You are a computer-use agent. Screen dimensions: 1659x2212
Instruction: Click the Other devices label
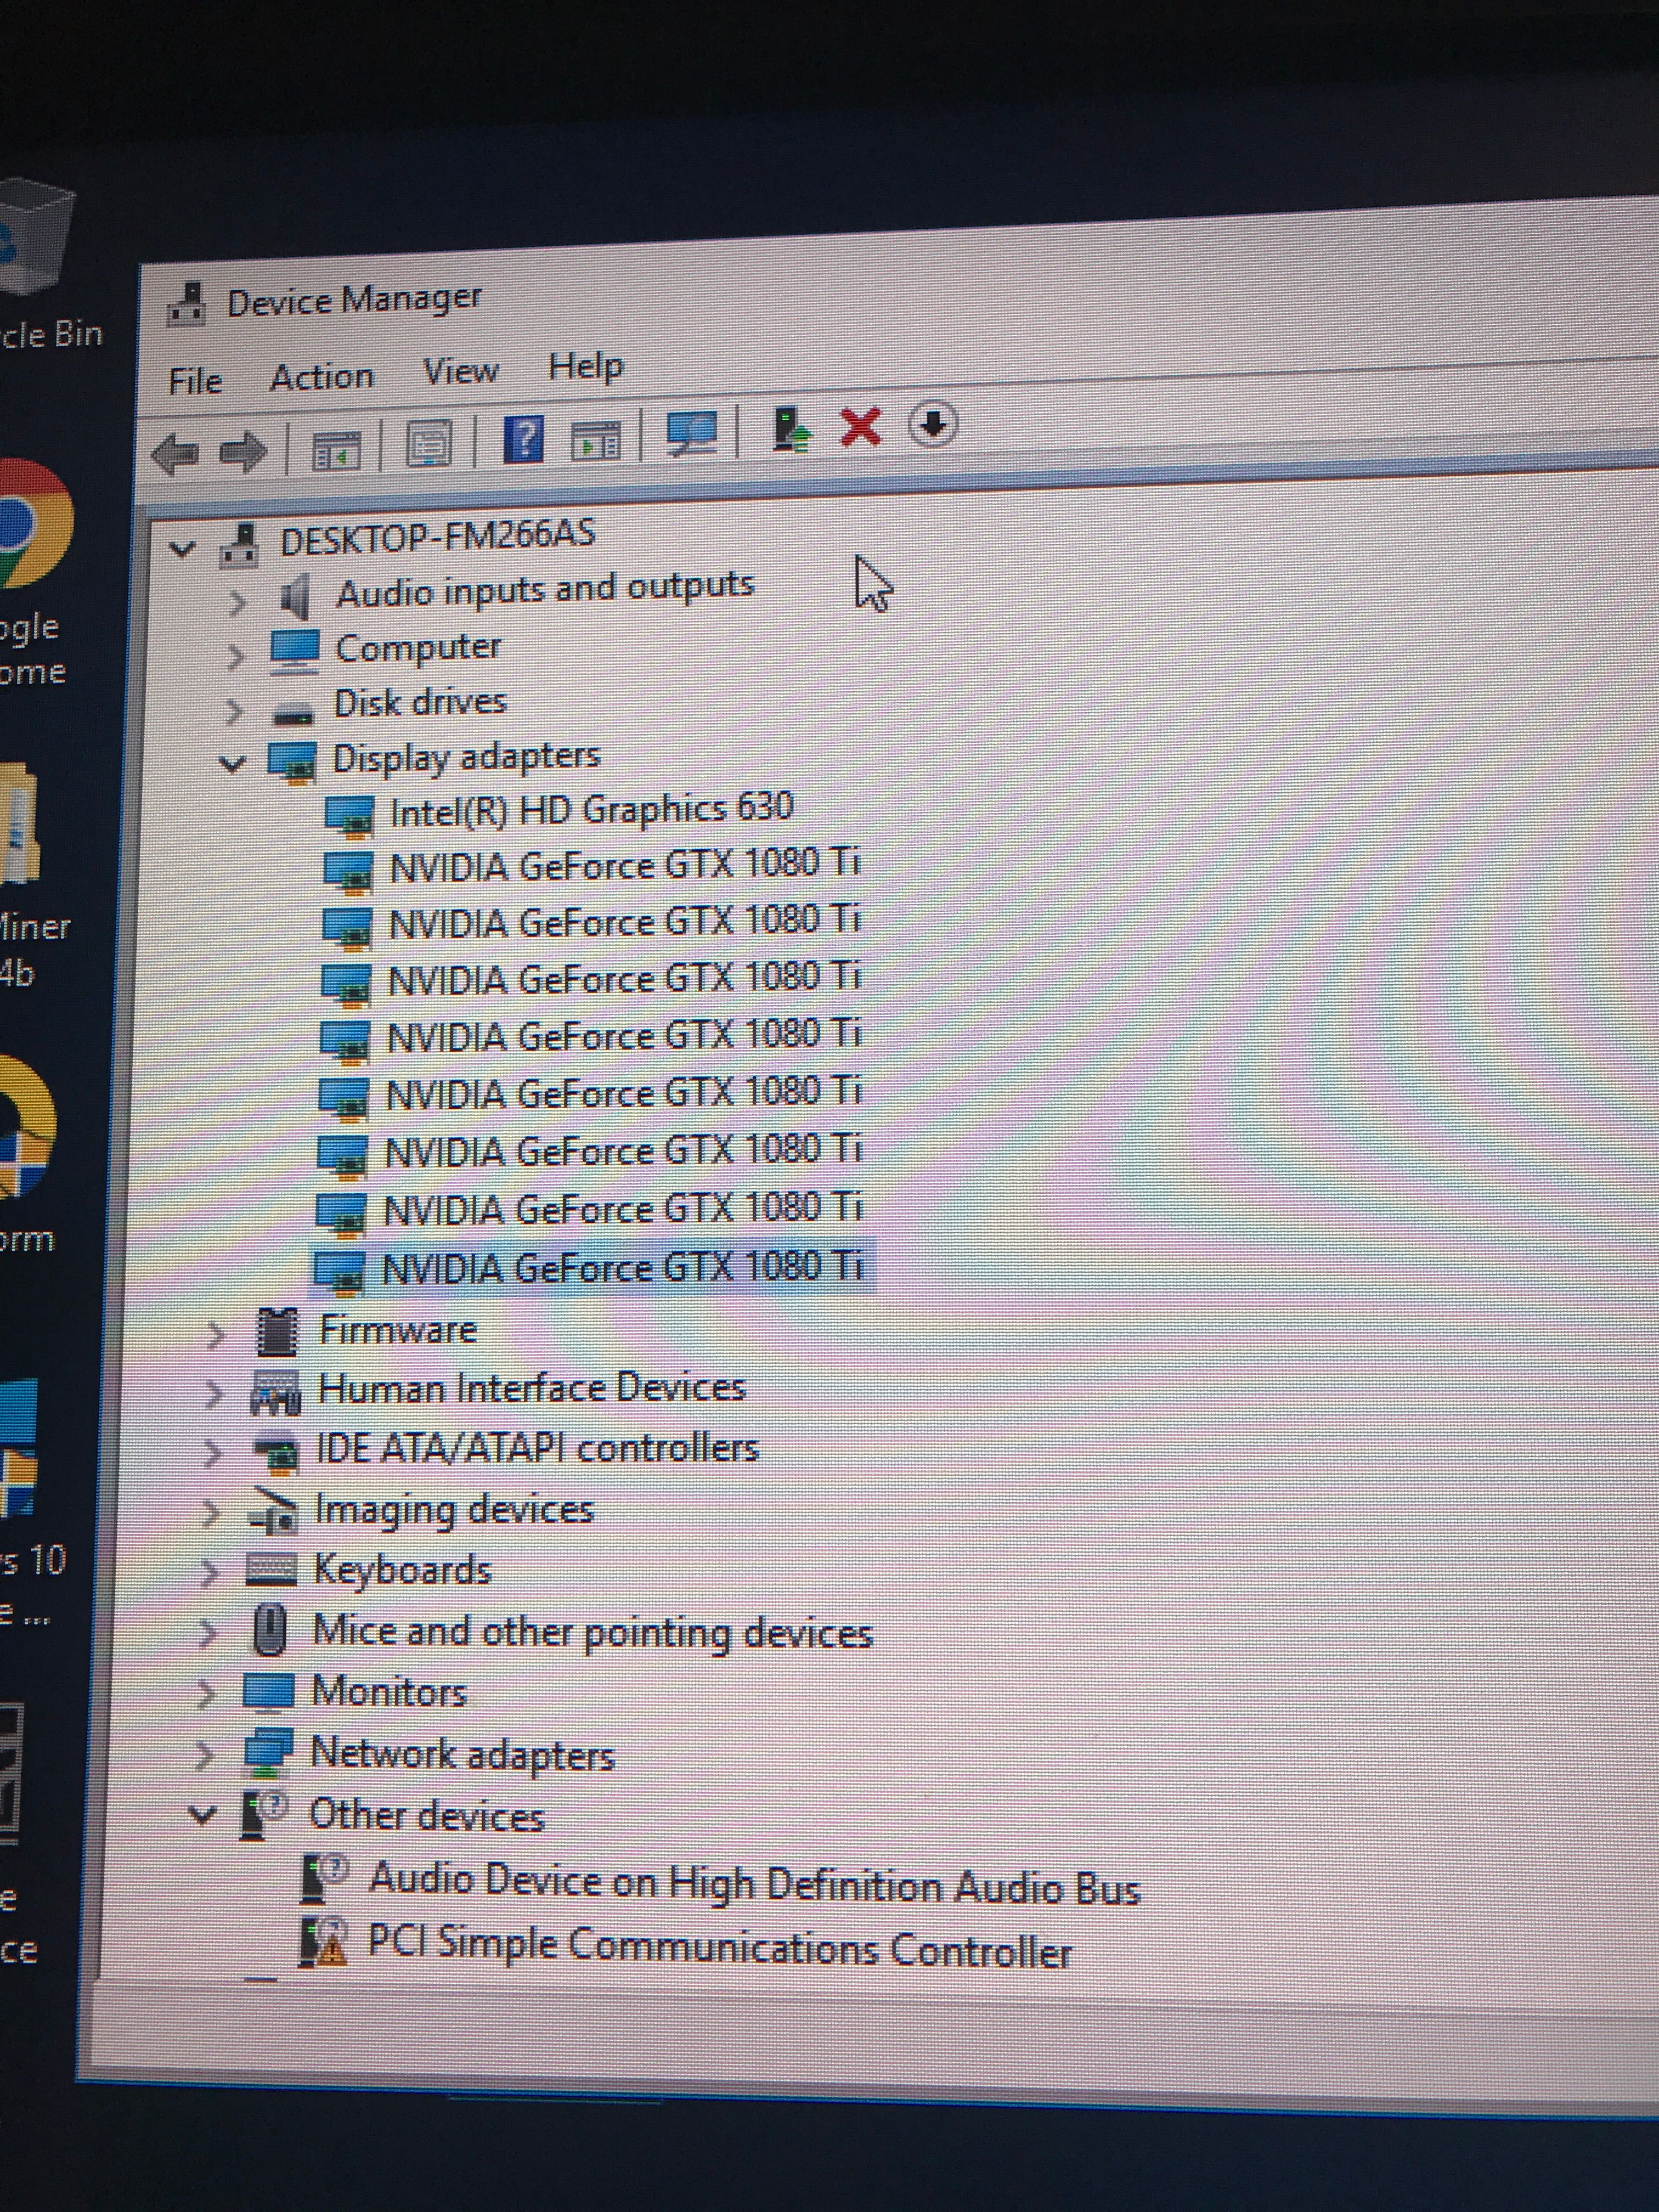(x=426, y=1814)
